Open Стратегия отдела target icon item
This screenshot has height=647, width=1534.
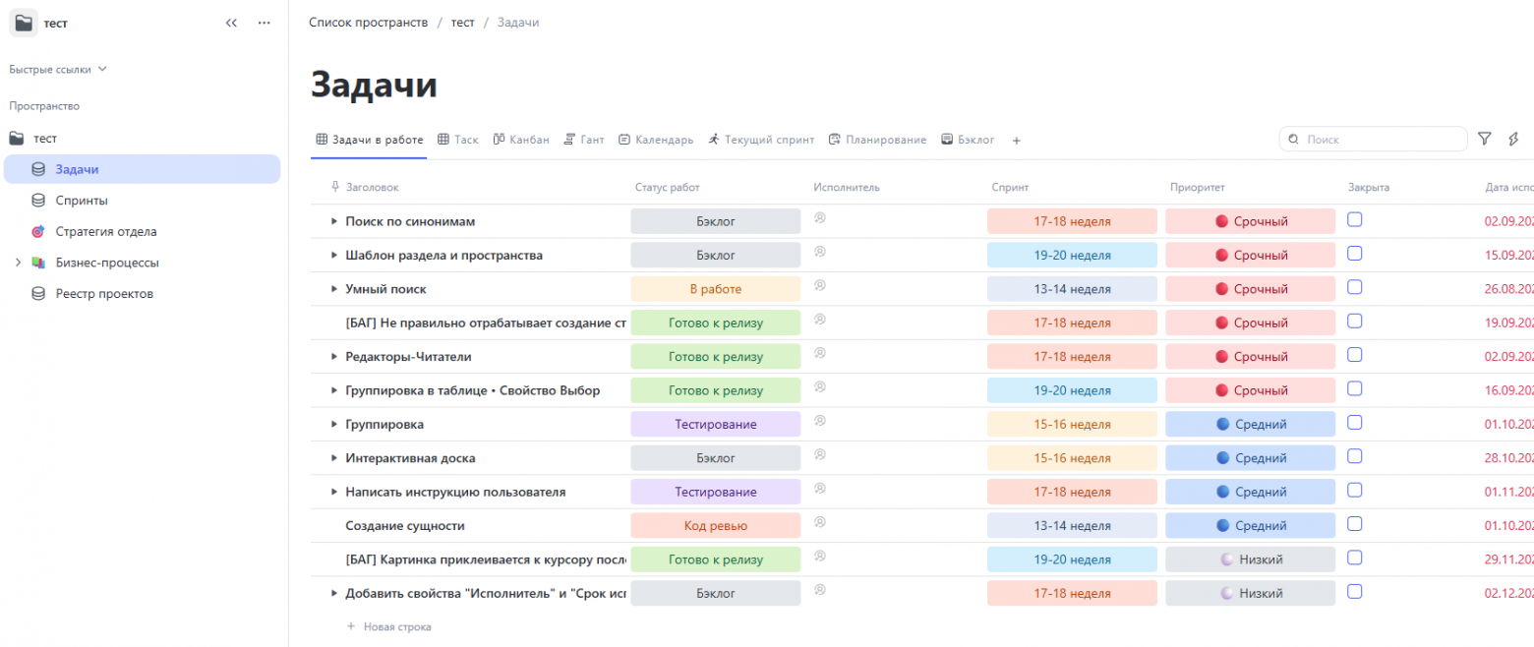point(38,232)
